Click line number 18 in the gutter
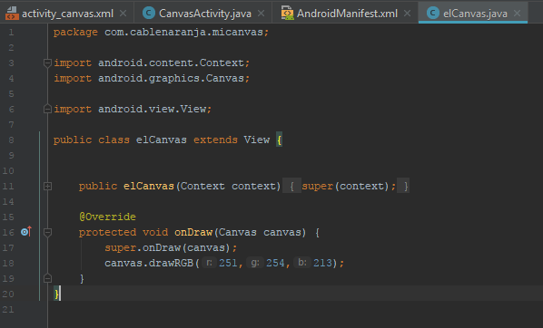 [x=8, y=263]
